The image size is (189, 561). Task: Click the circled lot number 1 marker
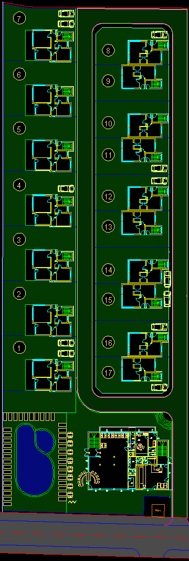19,347
